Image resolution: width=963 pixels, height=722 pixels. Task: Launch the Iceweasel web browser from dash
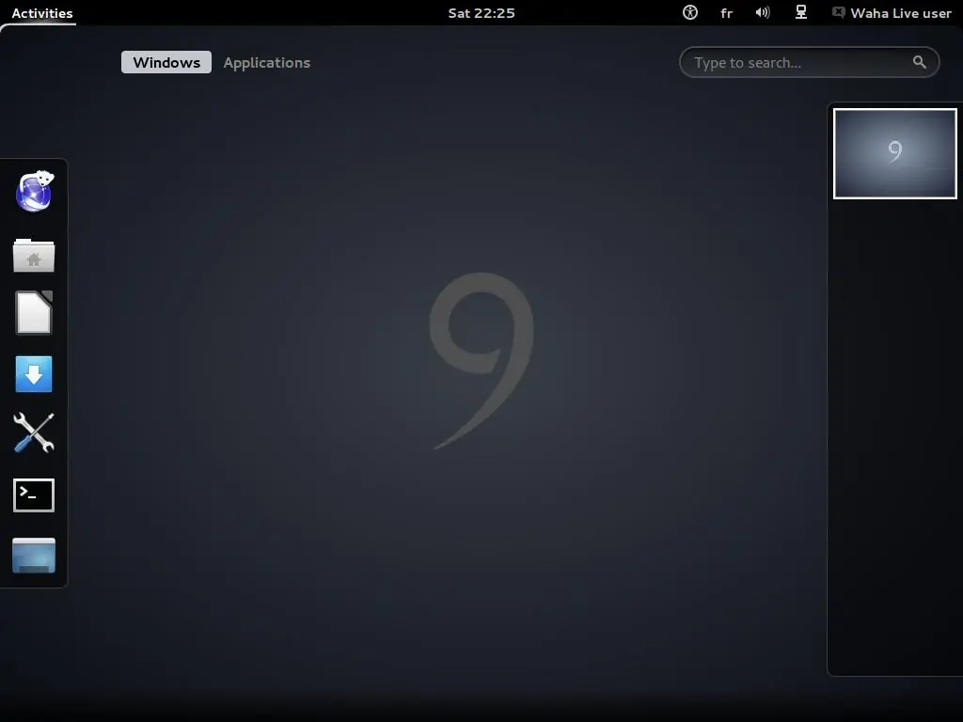coord(35,192)
